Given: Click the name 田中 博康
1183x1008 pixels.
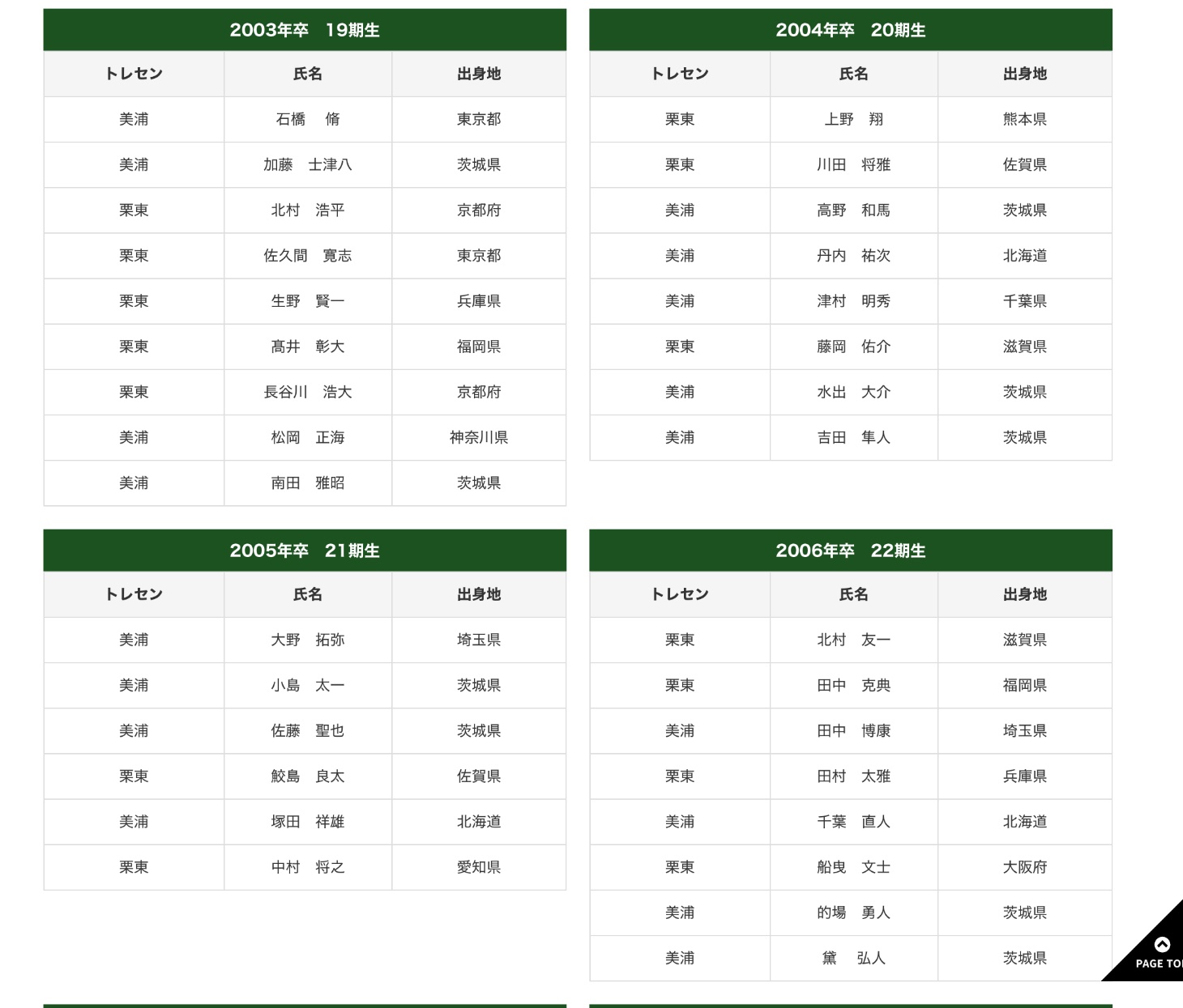Looking at the screenshot, I should 853,731.
